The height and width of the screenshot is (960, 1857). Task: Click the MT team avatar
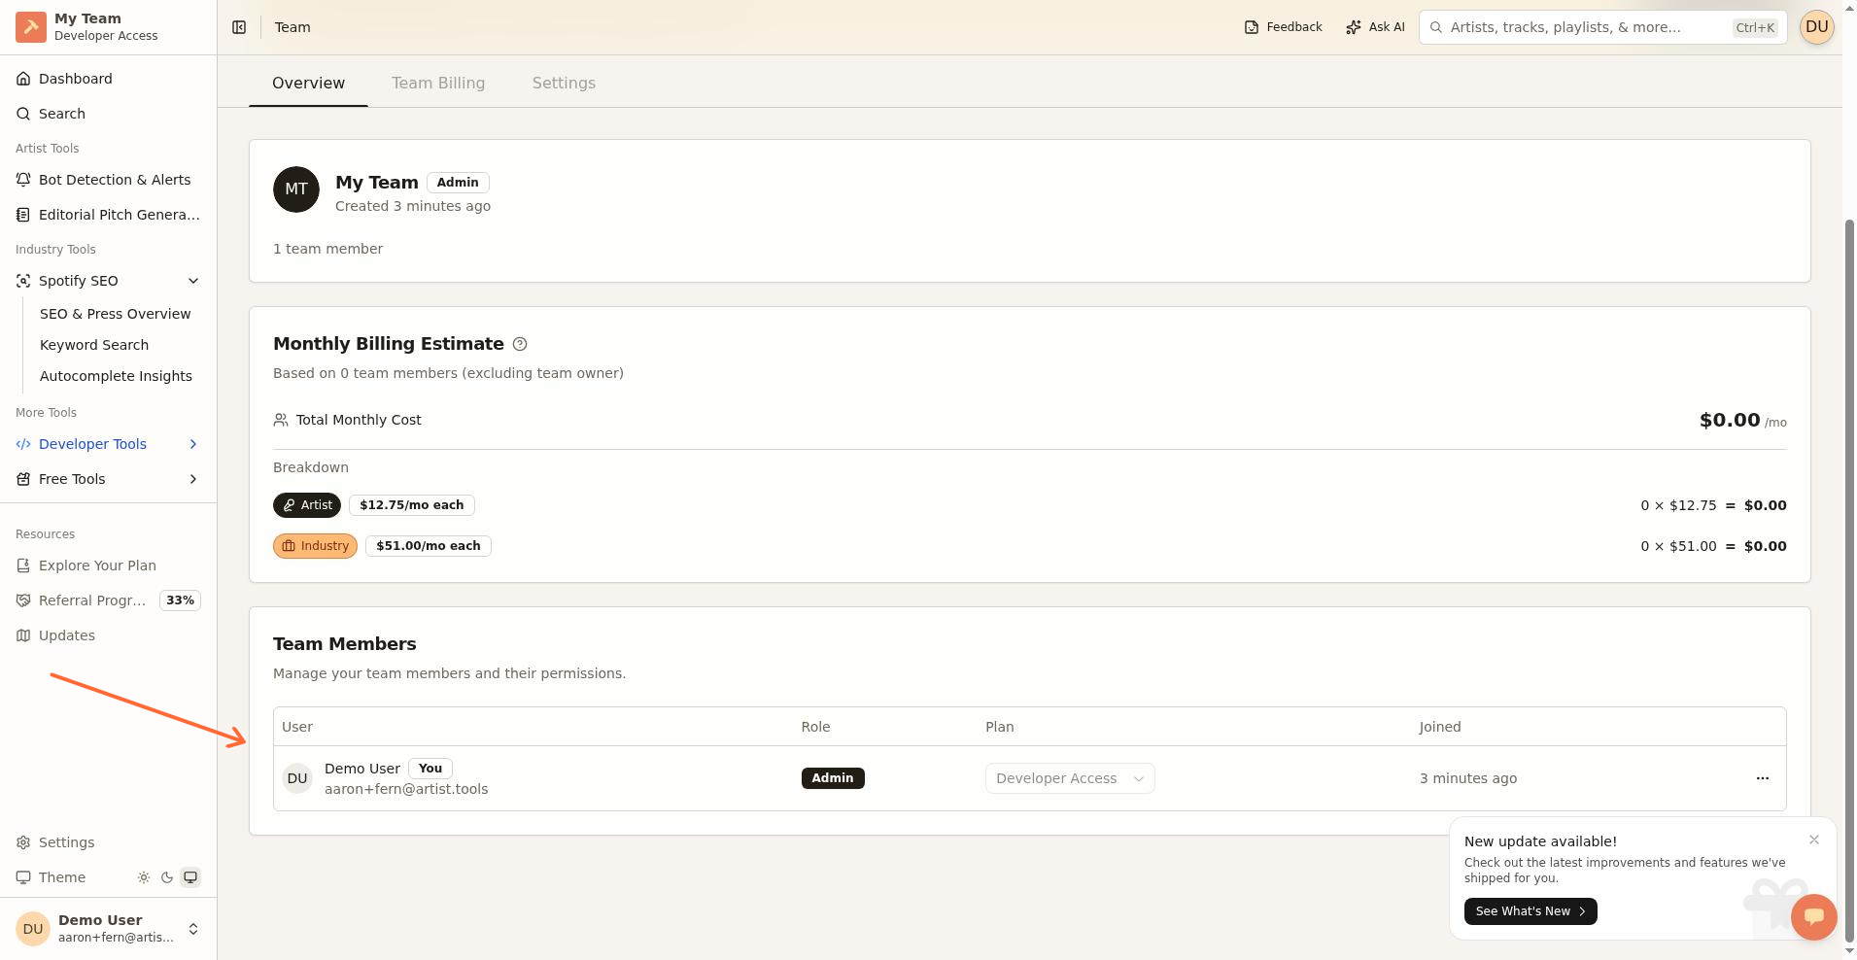pyautogui.click(x=296, y=189)
